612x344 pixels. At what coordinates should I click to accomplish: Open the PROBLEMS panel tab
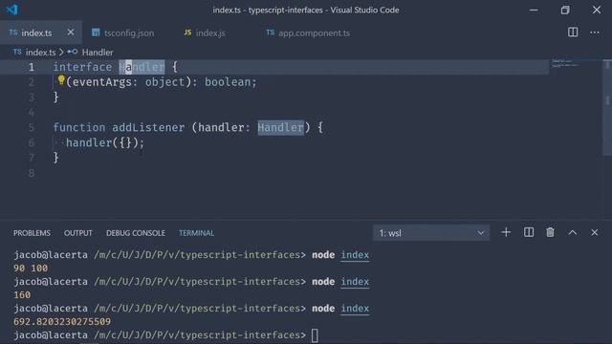point(32,233)
